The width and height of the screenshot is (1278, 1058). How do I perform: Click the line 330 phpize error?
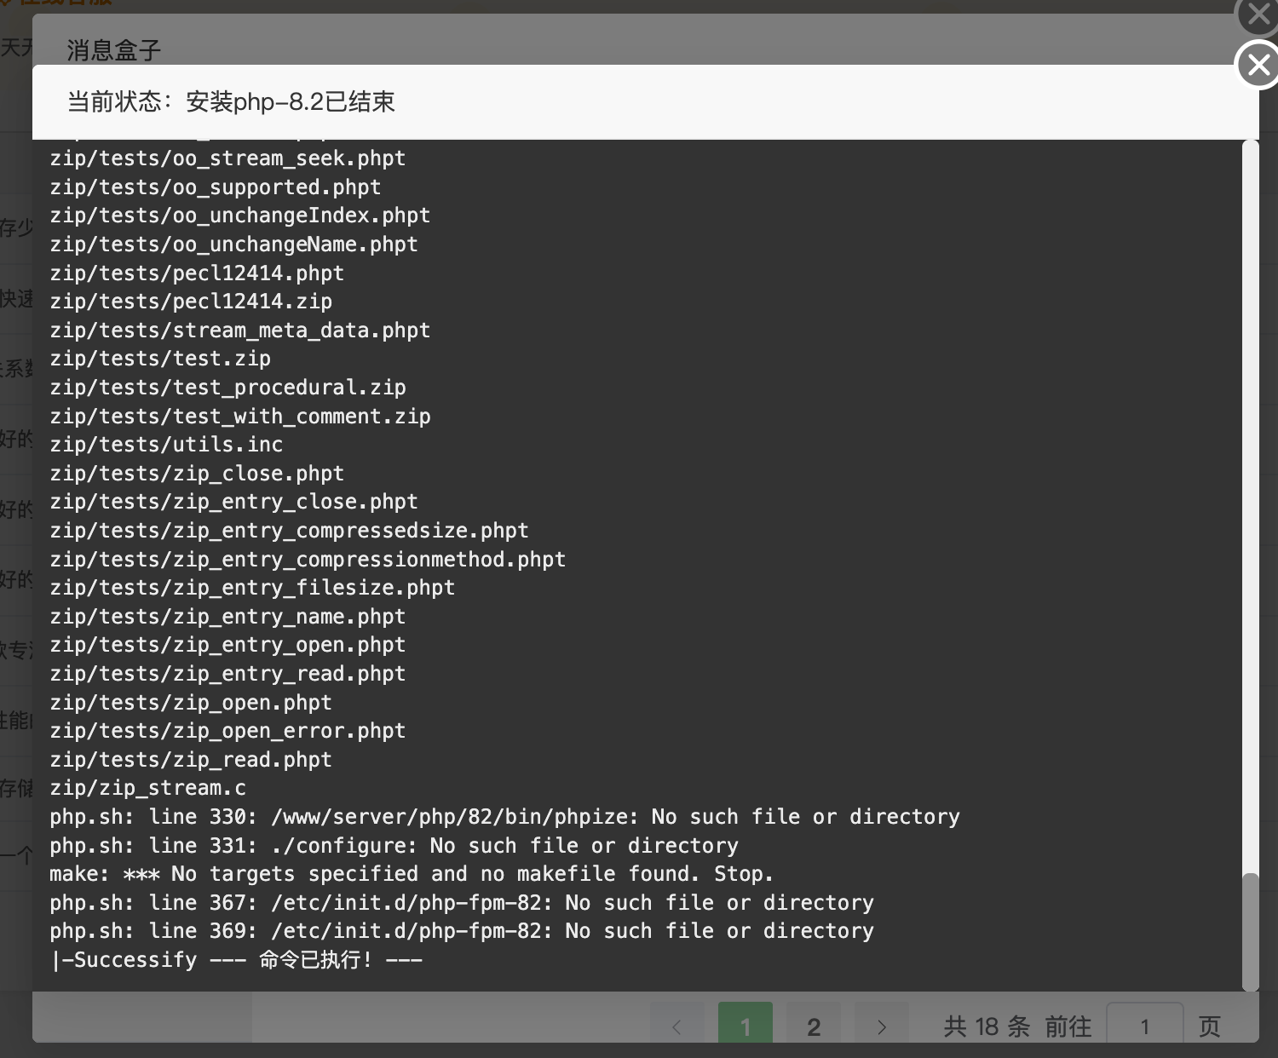[504, 817]
